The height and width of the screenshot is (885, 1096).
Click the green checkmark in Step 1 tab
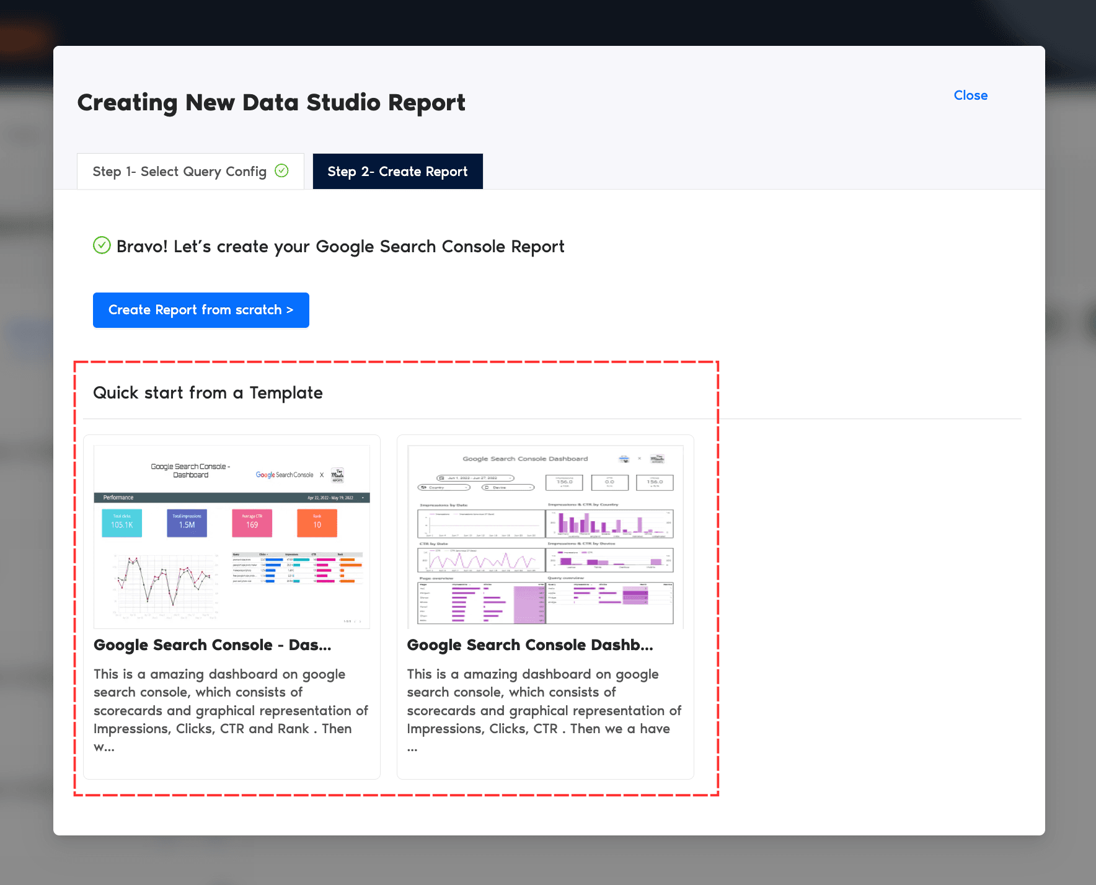[281, 170]
